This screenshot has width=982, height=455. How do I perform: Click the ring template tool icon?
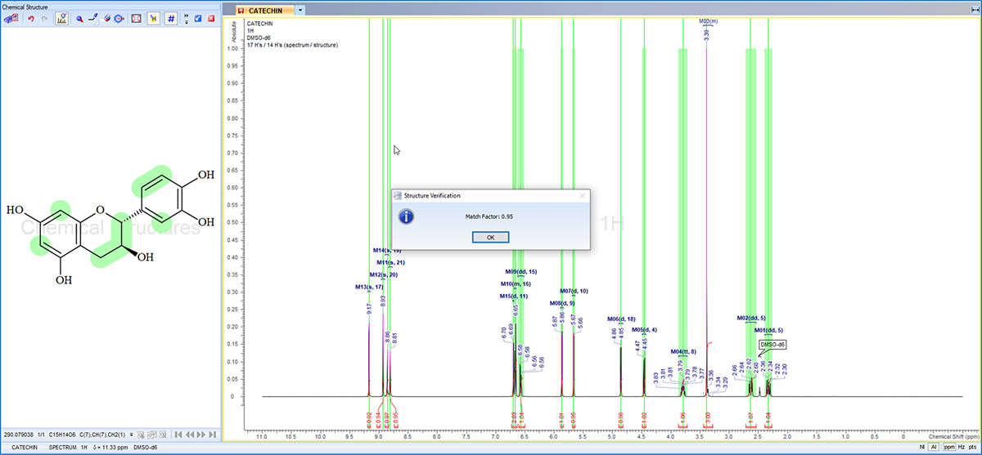coord(119,18)
